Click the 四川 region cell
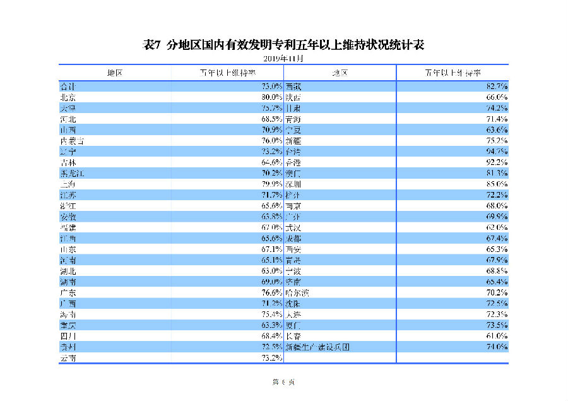 (67, 336)
